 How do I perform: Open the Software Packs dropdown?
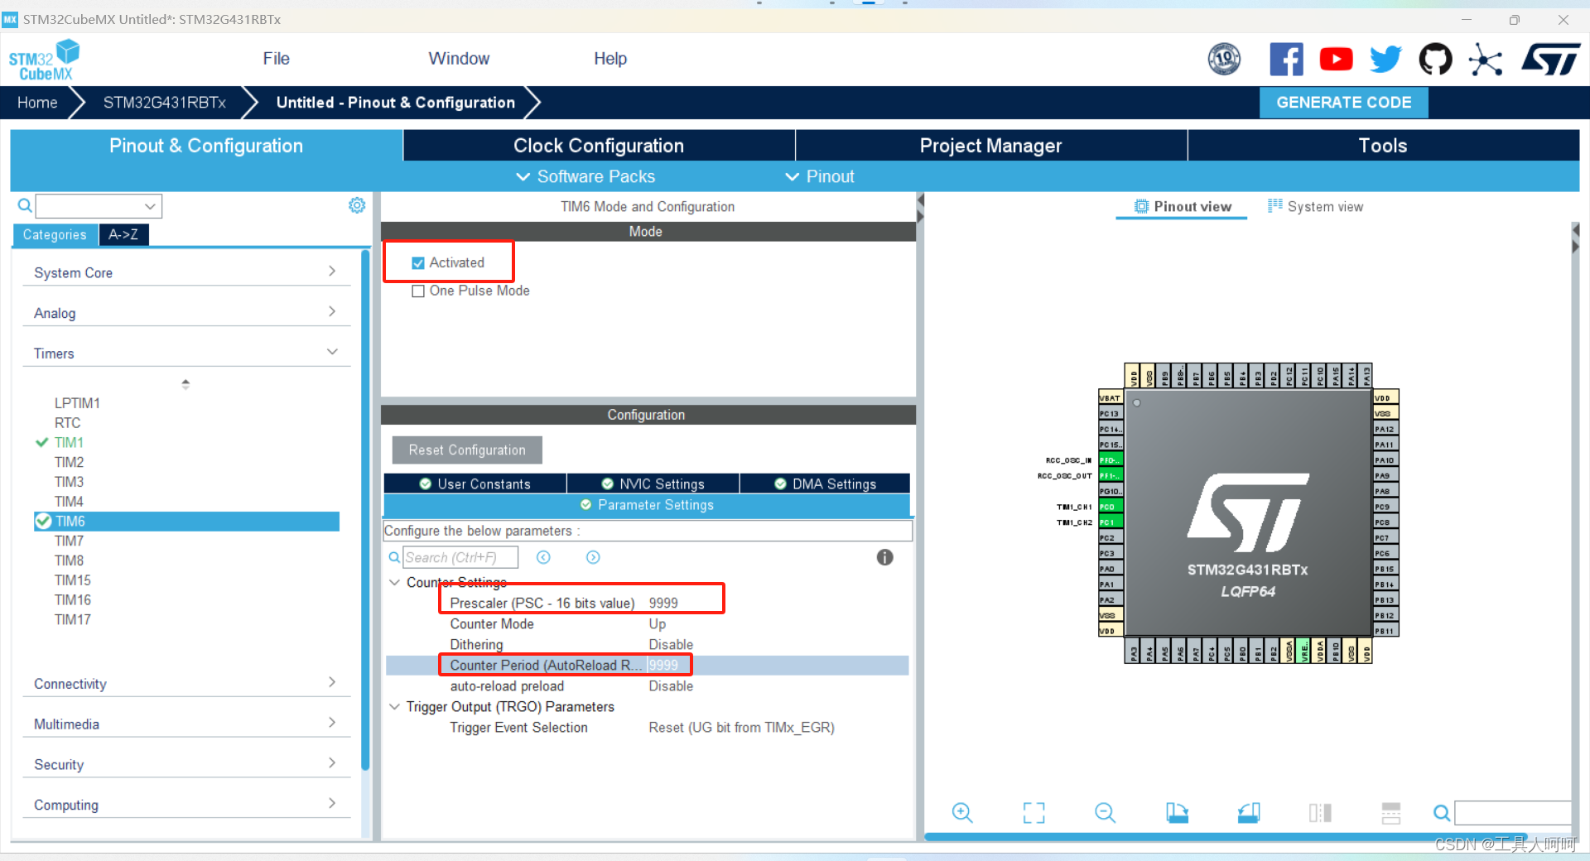[585, 176]
